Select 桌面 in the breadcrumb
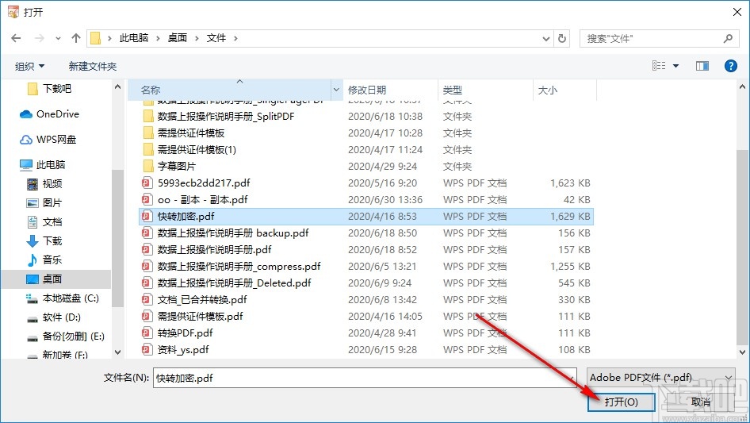 pyautogui.click(x=177, y=38)
